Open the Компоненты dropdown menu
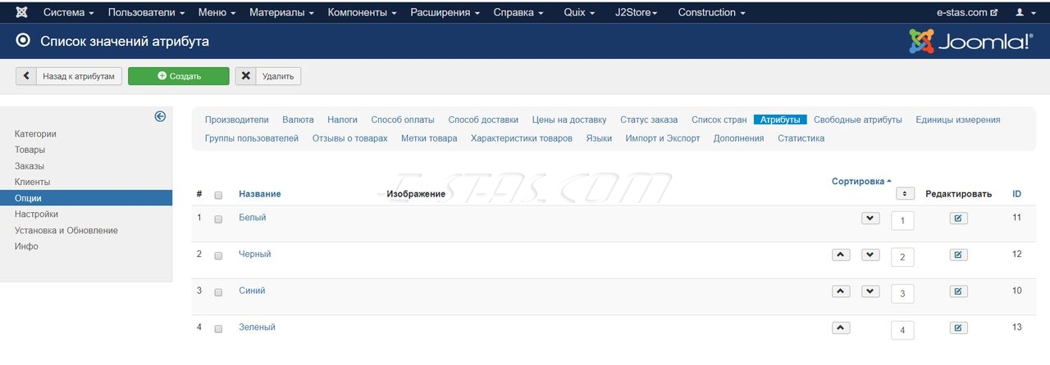 [363, 12]
